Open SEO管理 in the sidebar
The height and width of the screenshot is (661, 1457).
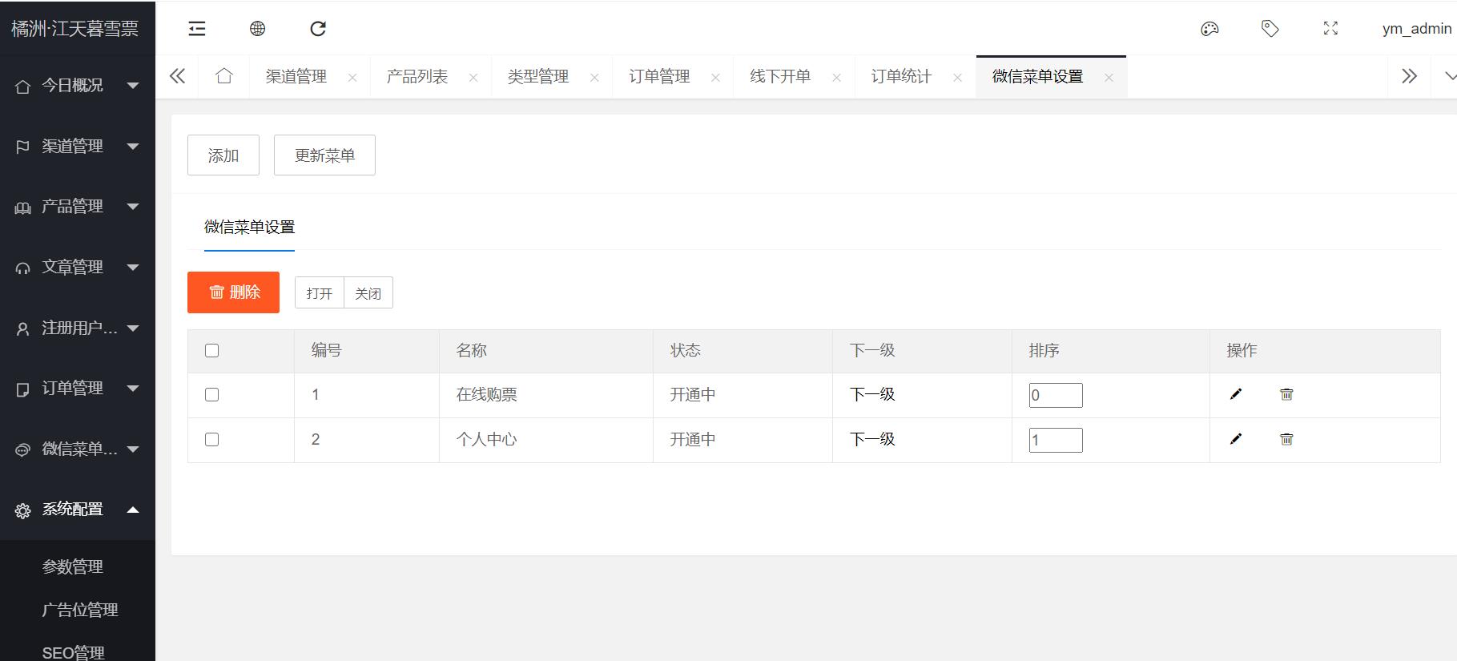74,652
